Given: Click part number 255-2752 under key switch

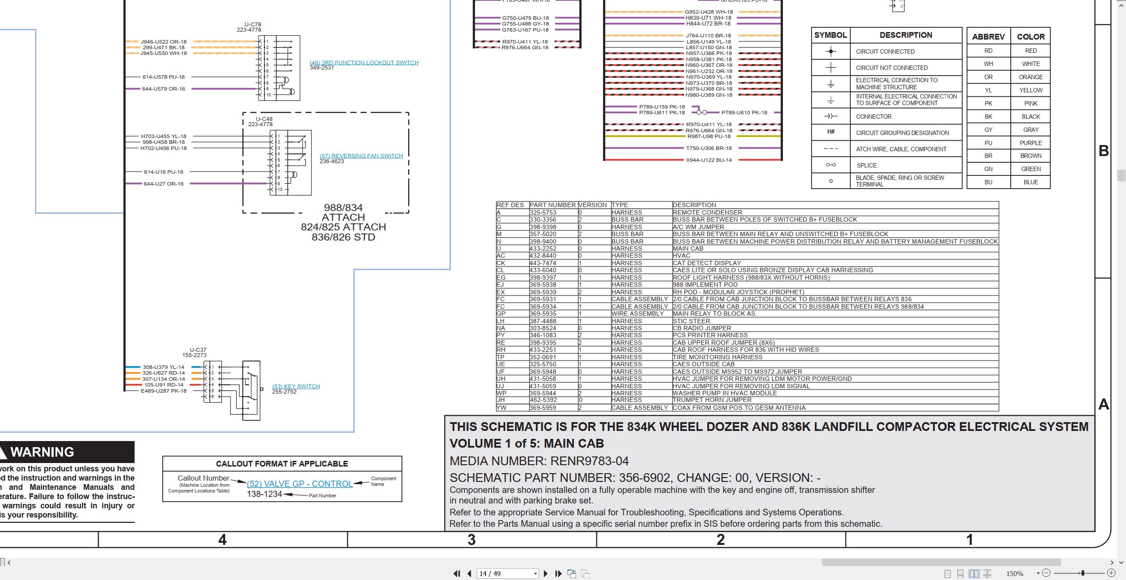Looking at the screenshot, I should pos(284,392).
